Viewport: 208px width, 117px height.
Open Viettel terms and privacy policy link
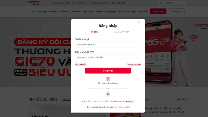point(108,107)
